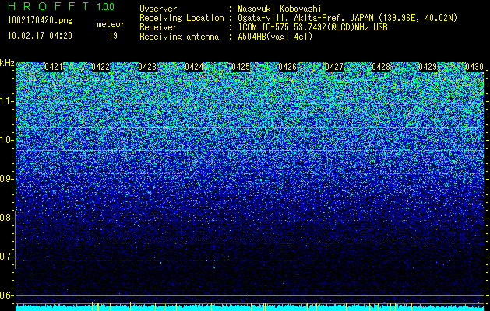Viewport: 490px width, 311px height.
Task: Click the 0428 time marker
Action: click(381, 67)
